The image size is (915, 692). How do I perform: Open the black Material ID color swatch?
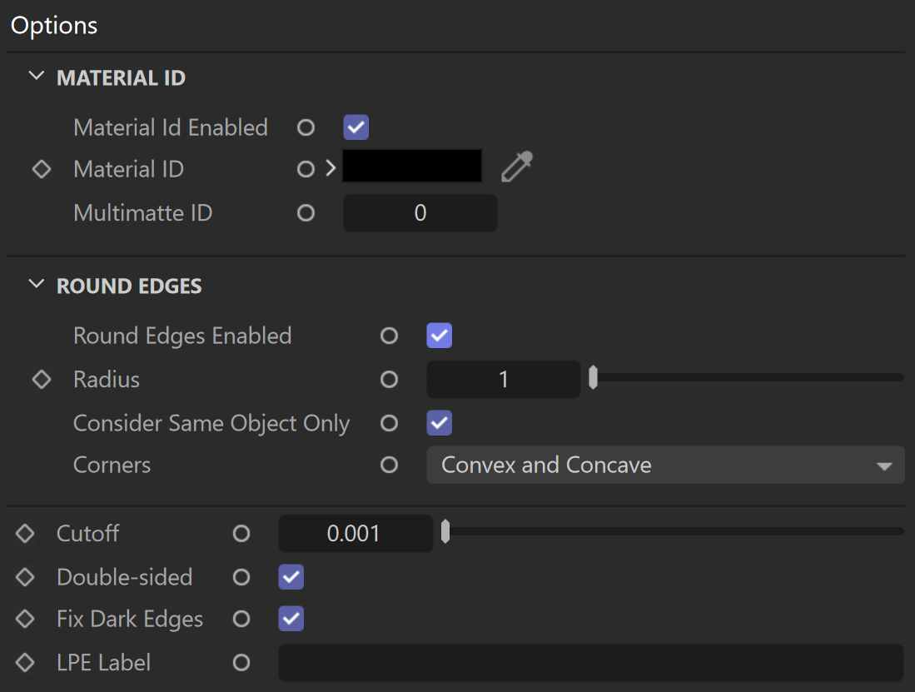coord(412,167)
